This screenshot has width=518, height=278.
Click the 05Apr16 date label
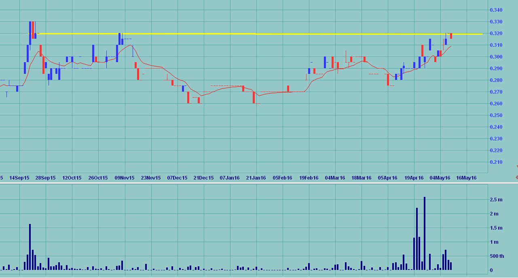[388, 178]
